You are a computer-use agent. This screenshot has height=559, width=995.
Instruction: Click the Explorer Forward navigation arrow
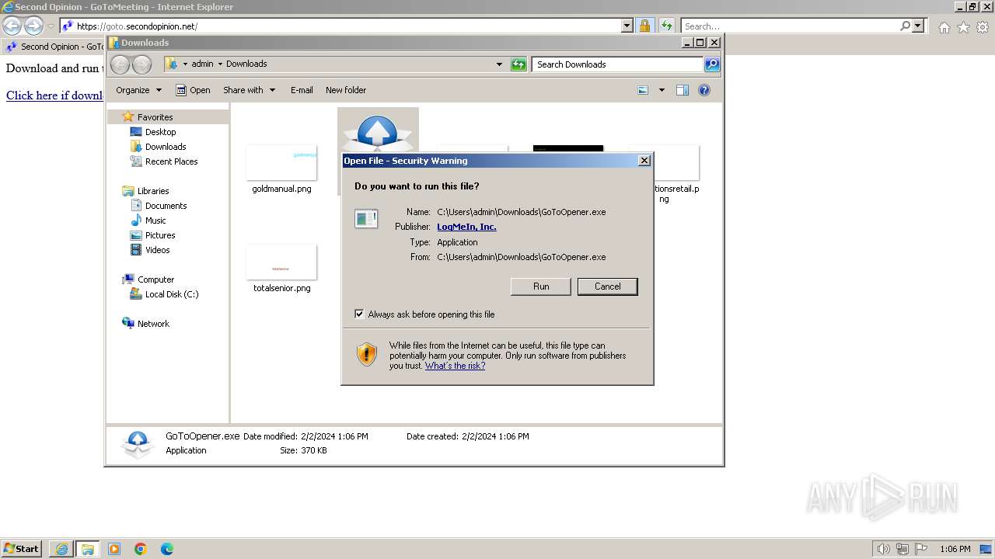141,64
